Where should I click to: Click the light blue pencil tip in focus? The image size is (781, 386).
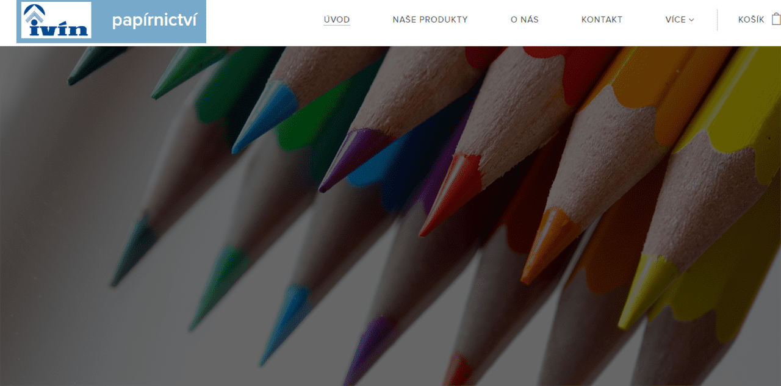click(264, 116)
